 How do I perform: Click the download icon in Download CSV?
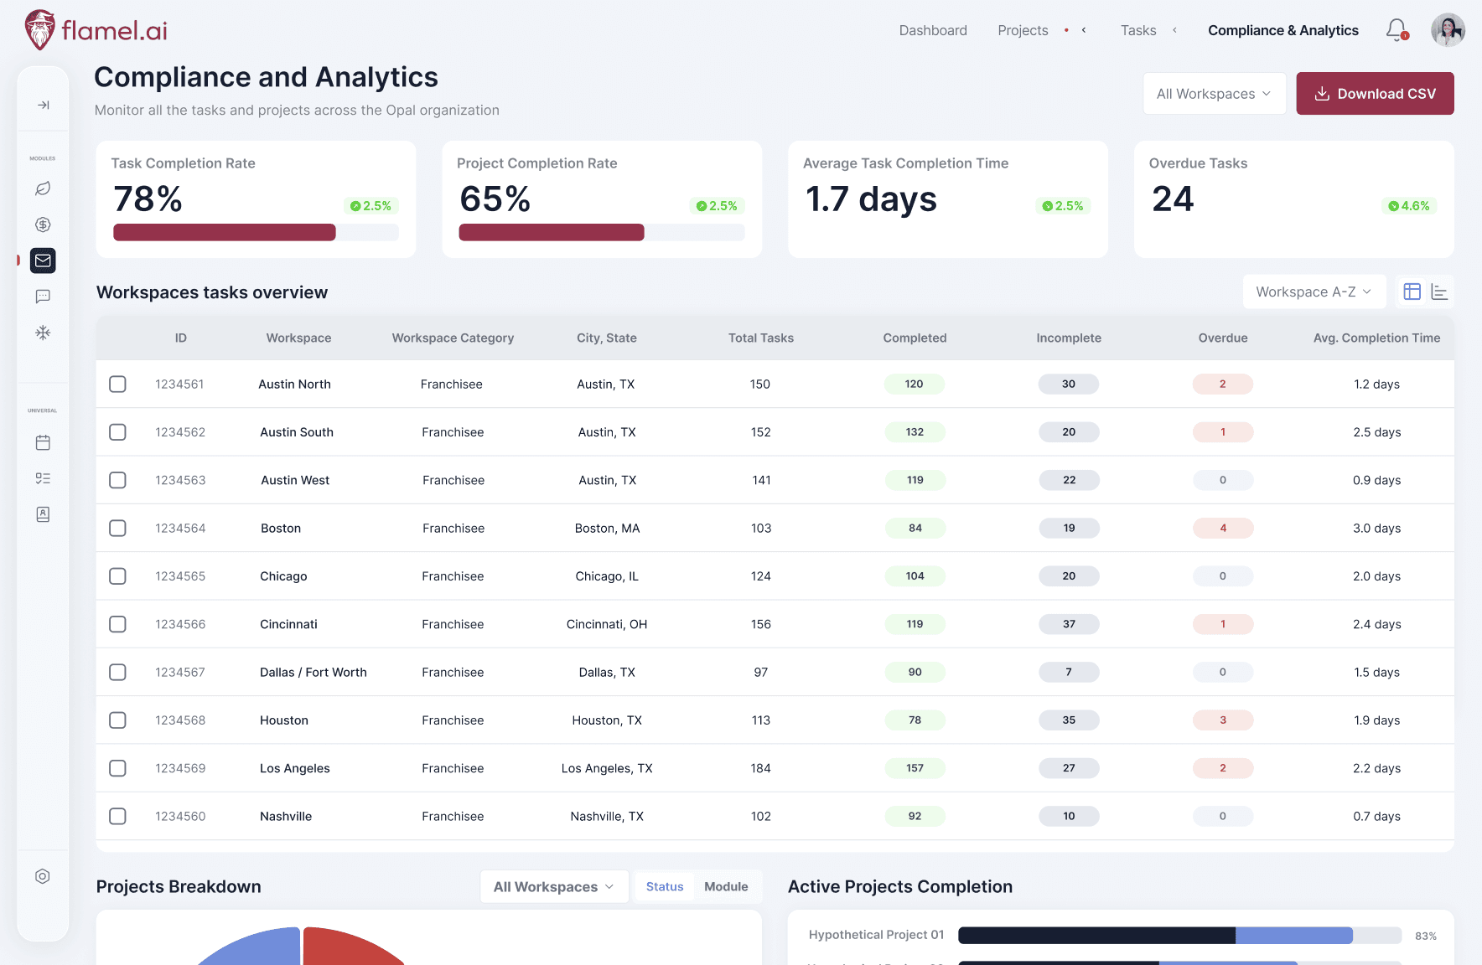point(1322,94)
